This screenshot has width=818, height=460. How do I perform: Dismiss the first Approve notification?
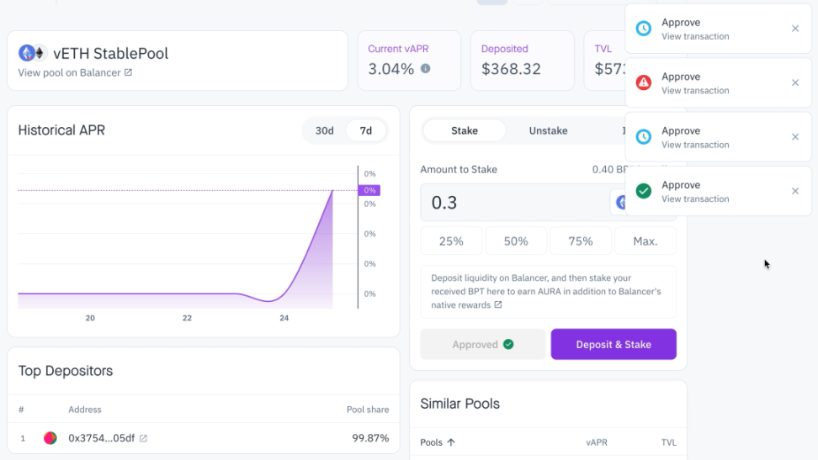pyautogui.click(x=795, y=29)
